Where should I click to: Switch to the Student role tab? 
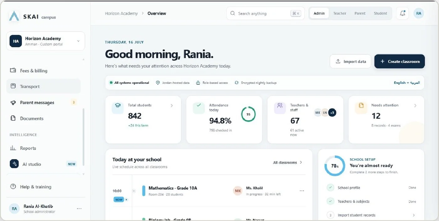[380, 13]
